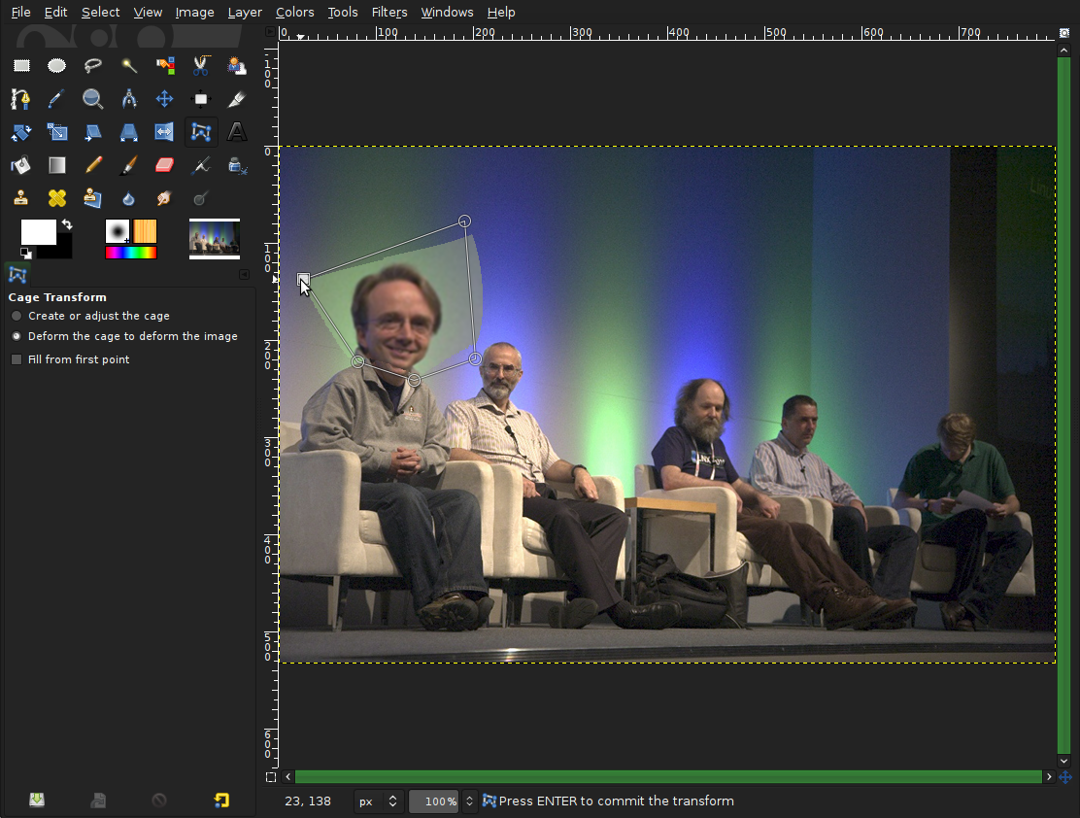Click the active image thumbnail in toolbox
1080x818 pixels.
pos(215,238)
